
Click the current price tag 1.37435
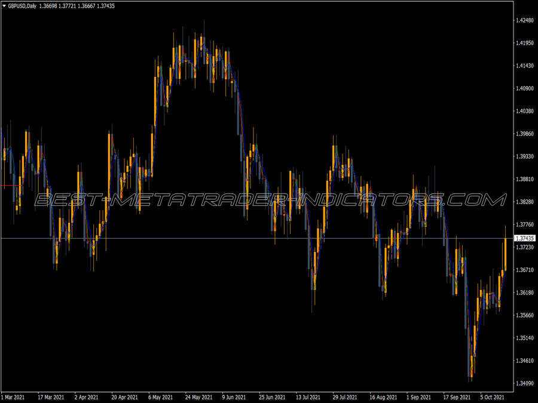click(x=525, y=238)
